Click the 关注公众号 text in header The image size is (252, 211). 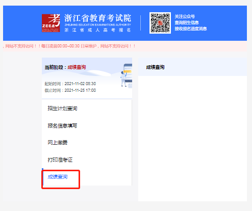coord(185,16)
